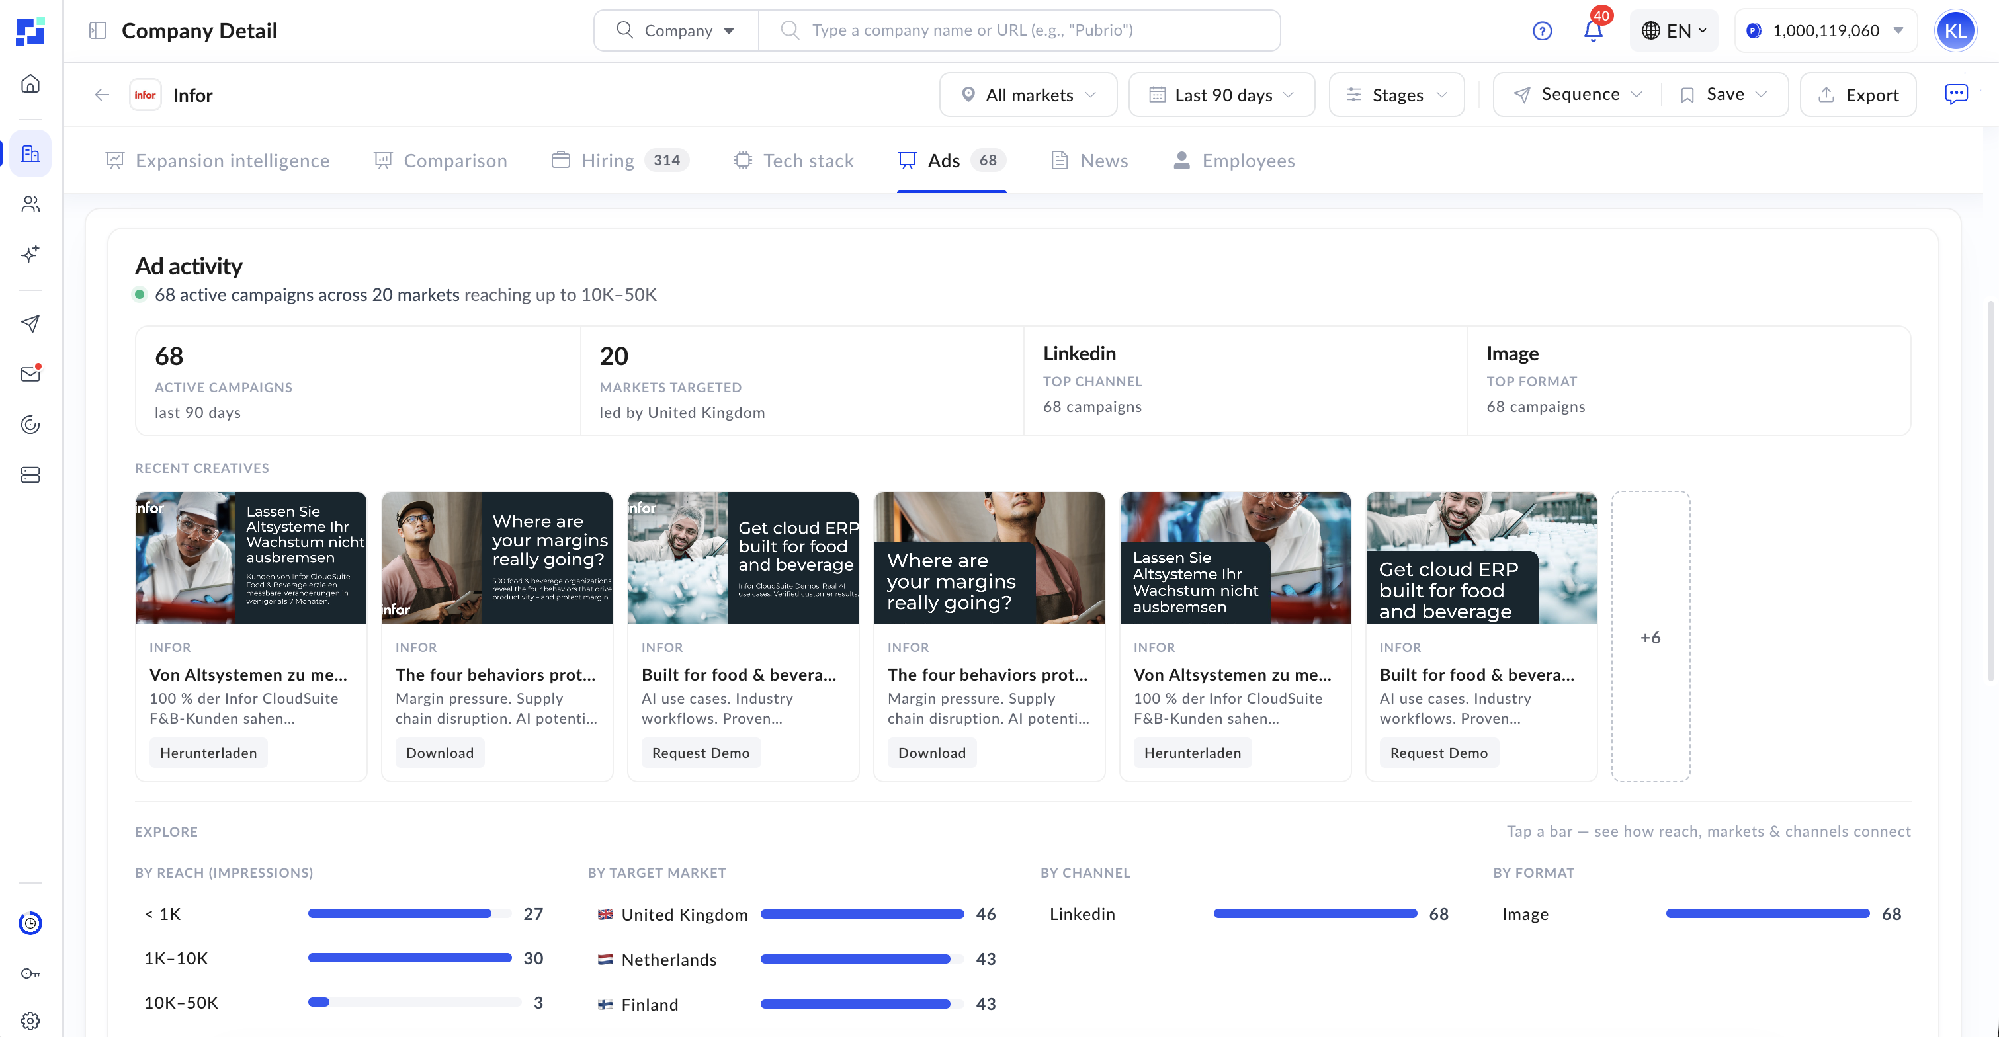The height and width of the screenshot is (1037, 1999).
Task: Click the < 1K reach bar
Action: 409,914
